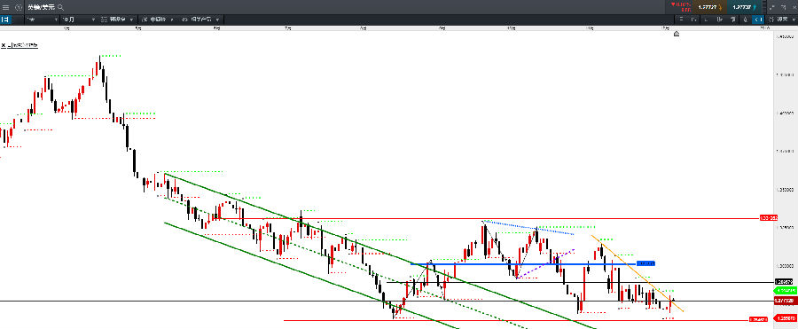This screenshot has width=798, height=329.
Task: Click the red price label at the upper resistance line
Action: (768, 218)
